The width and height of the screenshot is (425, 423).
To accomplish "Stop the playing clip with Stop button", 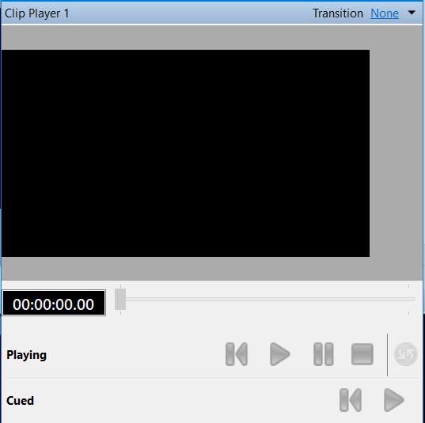I will tap(362, 354).
